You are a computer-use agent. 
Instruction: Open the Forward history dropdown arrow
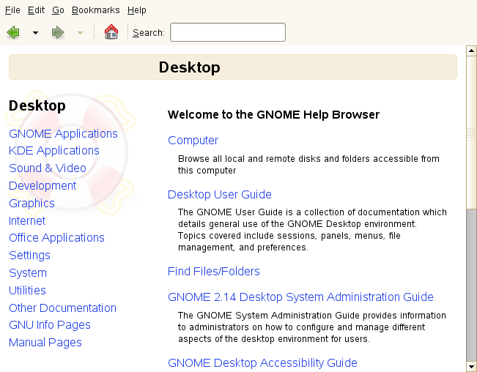80,33
